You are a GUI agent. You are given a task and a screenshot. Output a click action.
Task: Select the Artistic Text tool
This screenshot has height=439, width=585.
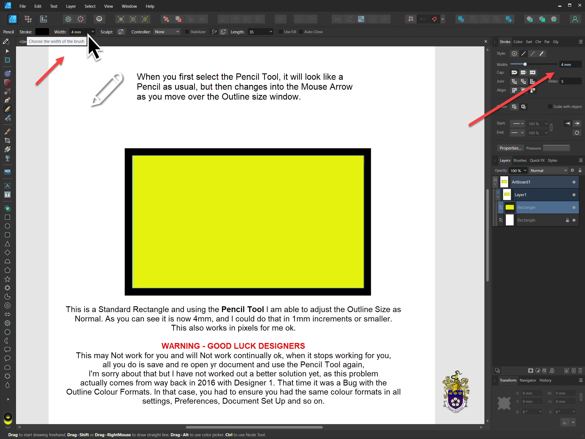[7, 186]
